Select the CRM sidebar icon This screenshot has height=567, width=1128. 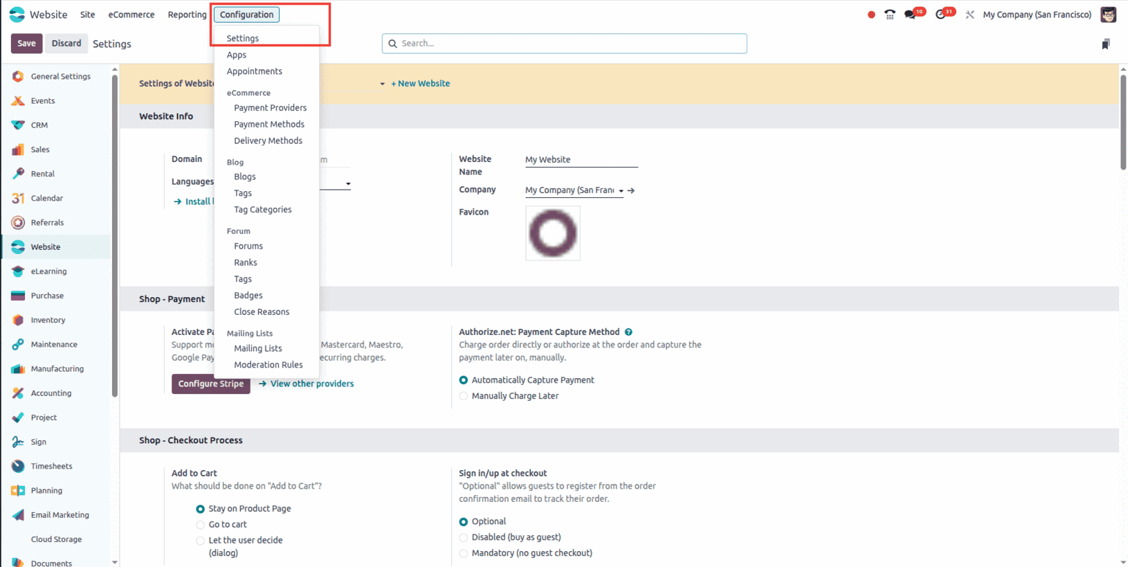[x=18, y=125]
